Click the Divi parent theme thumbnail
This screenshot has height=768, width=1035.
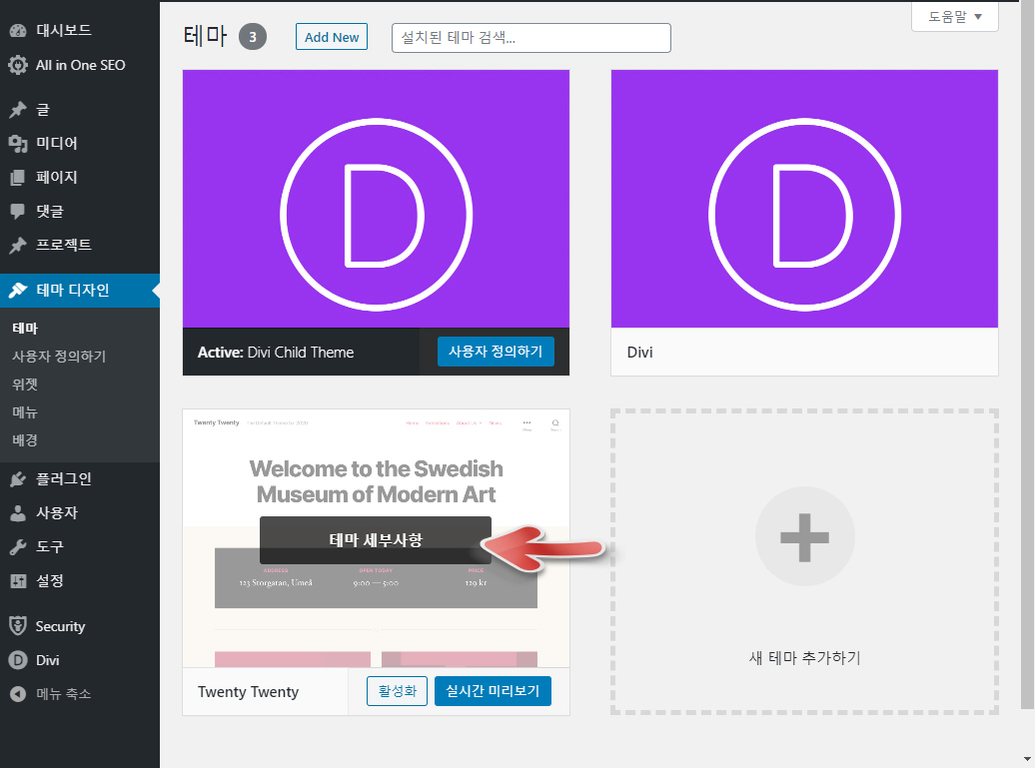coord(804,199)
